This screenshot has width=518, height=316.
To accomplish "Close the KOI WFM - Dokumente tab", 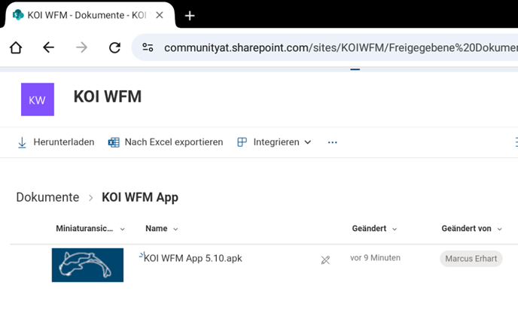I will (160, 15).
